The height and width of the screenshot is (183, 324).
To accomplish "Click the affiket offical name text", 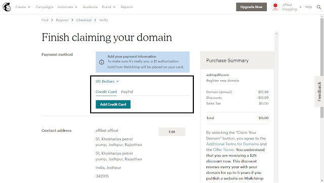I will [x=107, y=131].
